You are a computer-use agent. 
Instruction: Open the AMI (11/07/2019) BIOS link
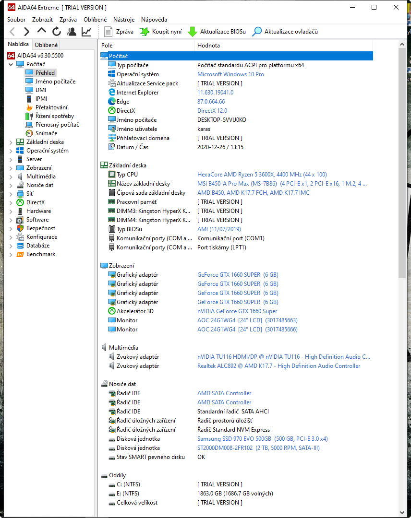(219, 229)
